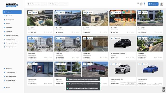The image size is (166, 93).
Task: Expand the Выбор категории dropdown
Action: pyautogui.click(x=37, y=4)
